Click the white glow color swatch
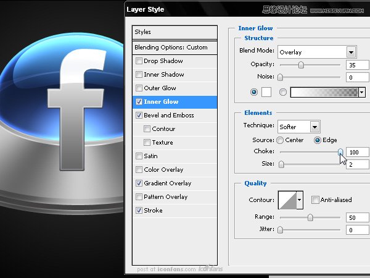Image resolution: width=370 pixels, height=278 pixels. pyautogui.click(x=266, y=92)
